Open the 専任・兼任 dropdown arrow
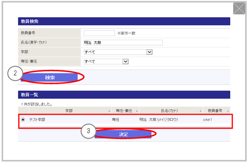249x162 pixels. tap(126, 62)
